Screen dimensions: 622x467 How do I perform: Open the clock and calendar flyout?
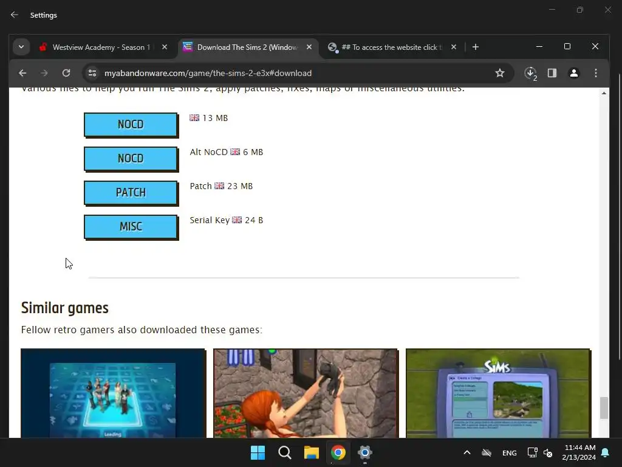coord(578,452)
